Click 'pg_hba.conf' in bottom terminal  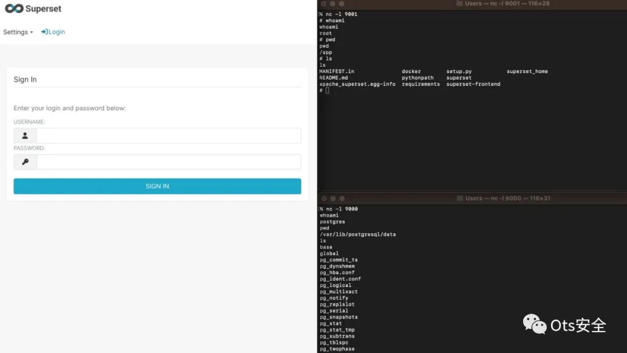[x=337, y=273]
